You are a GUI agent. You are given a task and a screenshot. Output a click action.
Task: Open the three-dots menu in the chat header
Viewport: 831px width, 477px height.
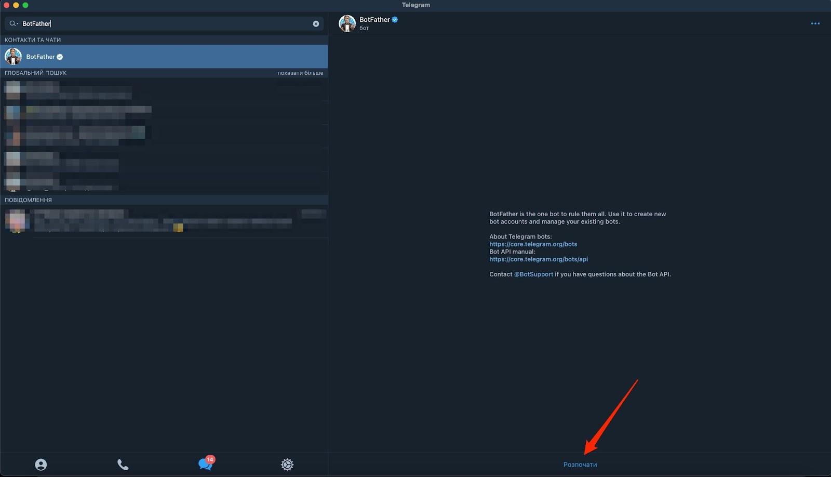pyautogui.click(x=815, y=23)
